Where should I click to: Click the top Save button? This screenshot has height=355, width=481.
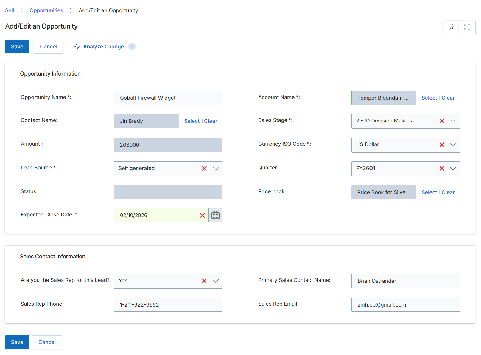click(x=17, y=47)
